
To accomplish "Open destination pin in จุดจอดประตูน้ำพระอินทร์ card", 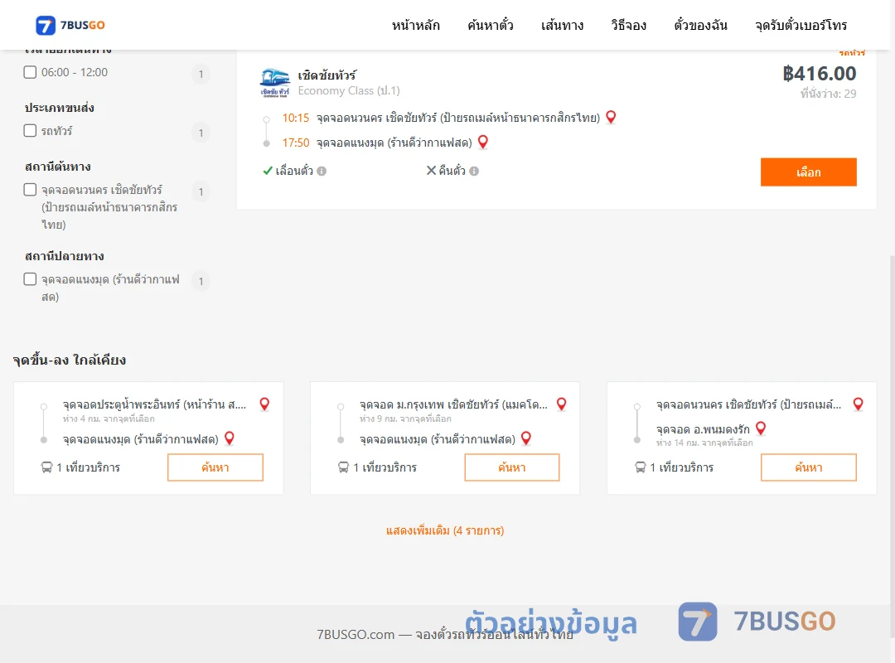I will (x=230, y=438).
